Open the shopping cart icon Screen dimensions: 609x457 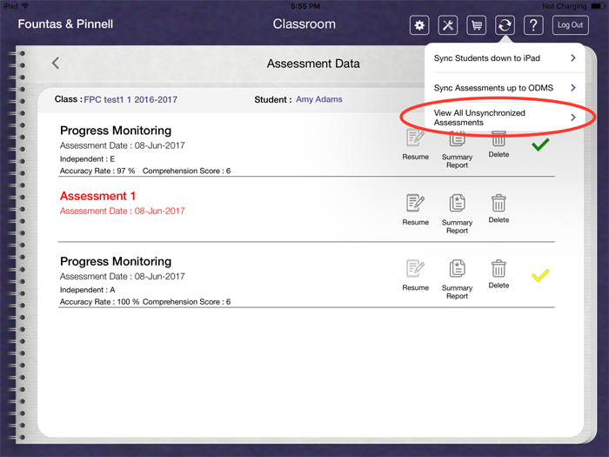[477, 25]
